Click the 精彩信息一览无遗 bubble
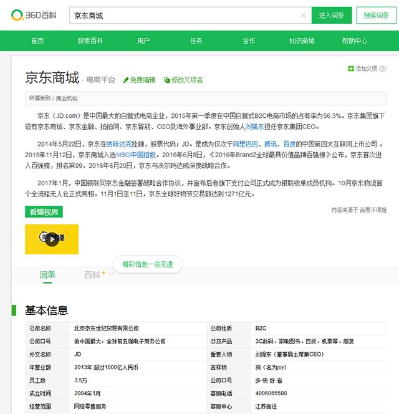 tap(148, 264)
